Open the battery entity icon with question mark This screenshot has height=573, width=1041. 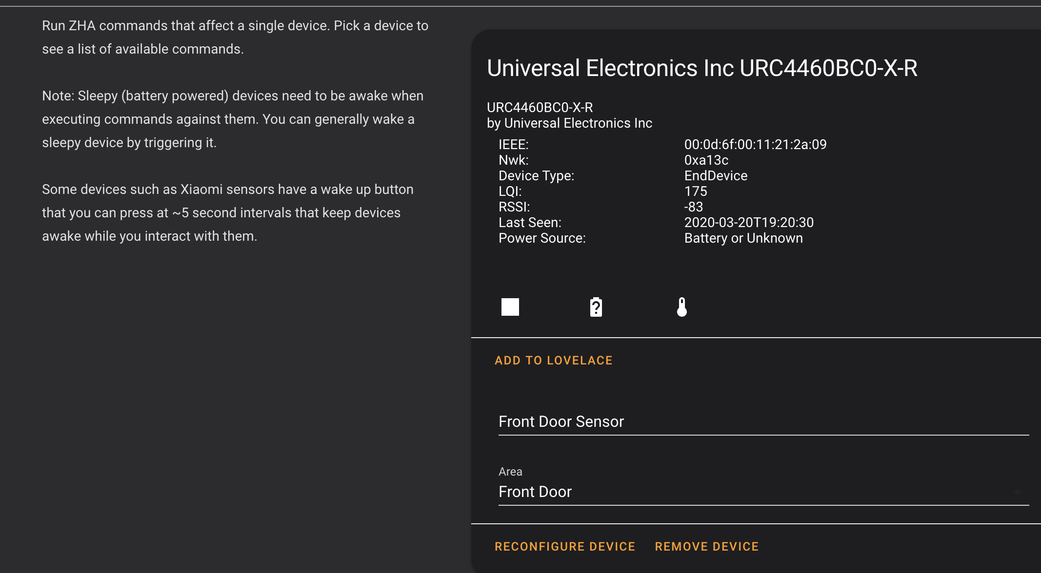(x=596, y=306)
